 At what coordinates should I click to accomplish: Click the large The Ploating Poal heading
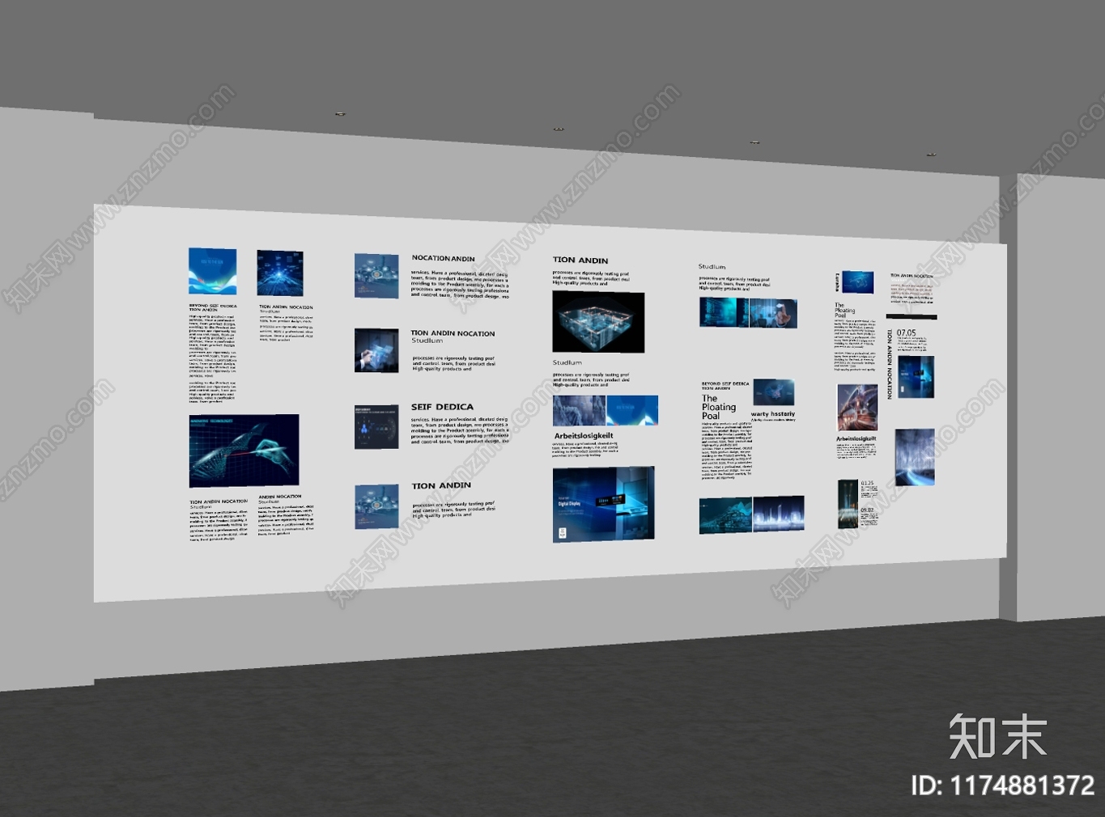click(x=718, y=407)
